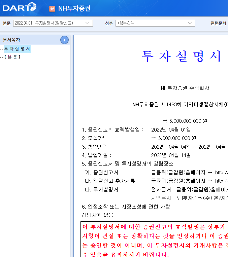Open the 첨부선택 attachment dropdown
The width and height of the screenshot is (228, 257).
155,23
